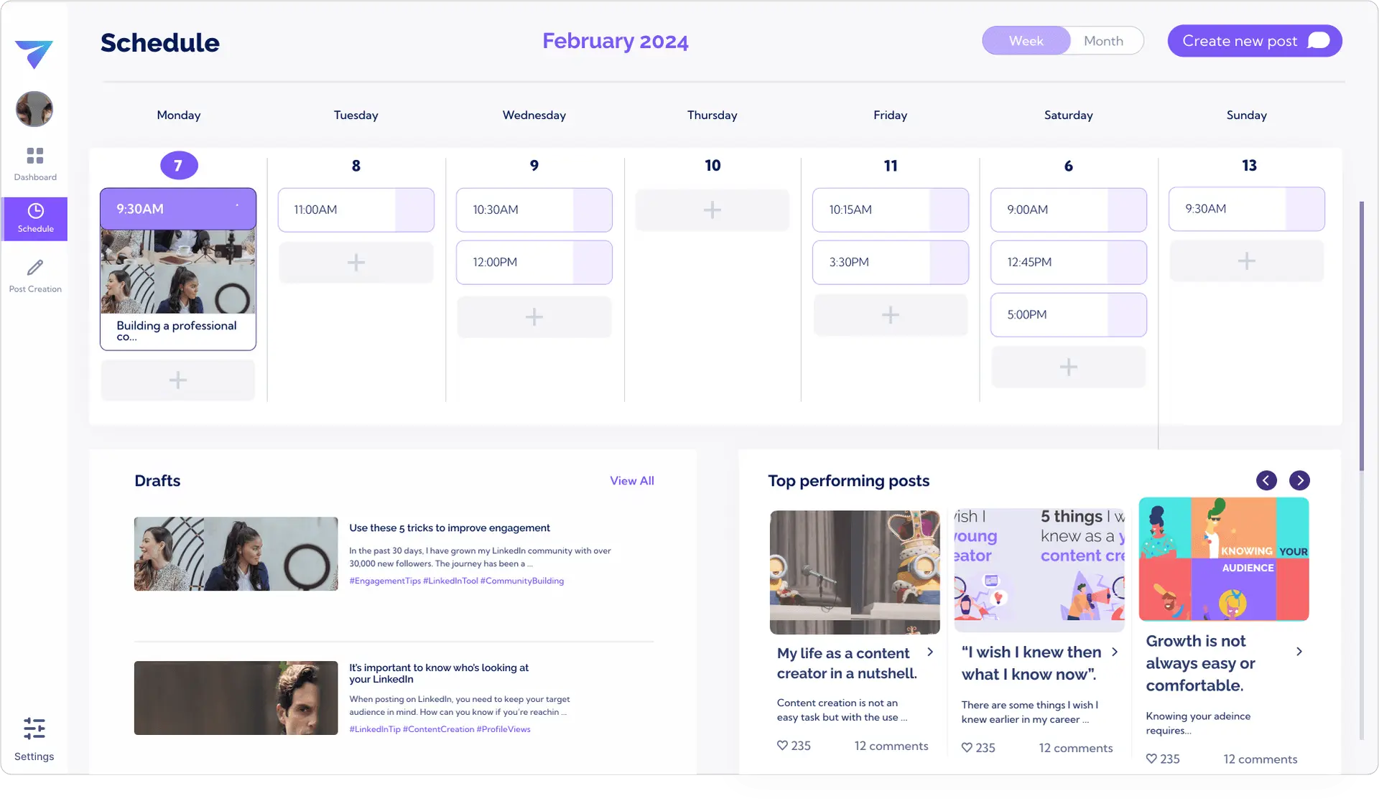Add a post under Sunday 9:30AM slot

[x=1247, y=261]
